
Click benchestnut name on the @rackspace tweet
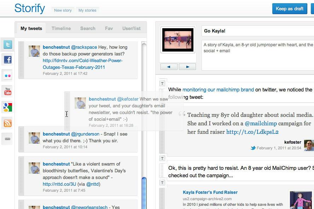click(x=56, y=47)
